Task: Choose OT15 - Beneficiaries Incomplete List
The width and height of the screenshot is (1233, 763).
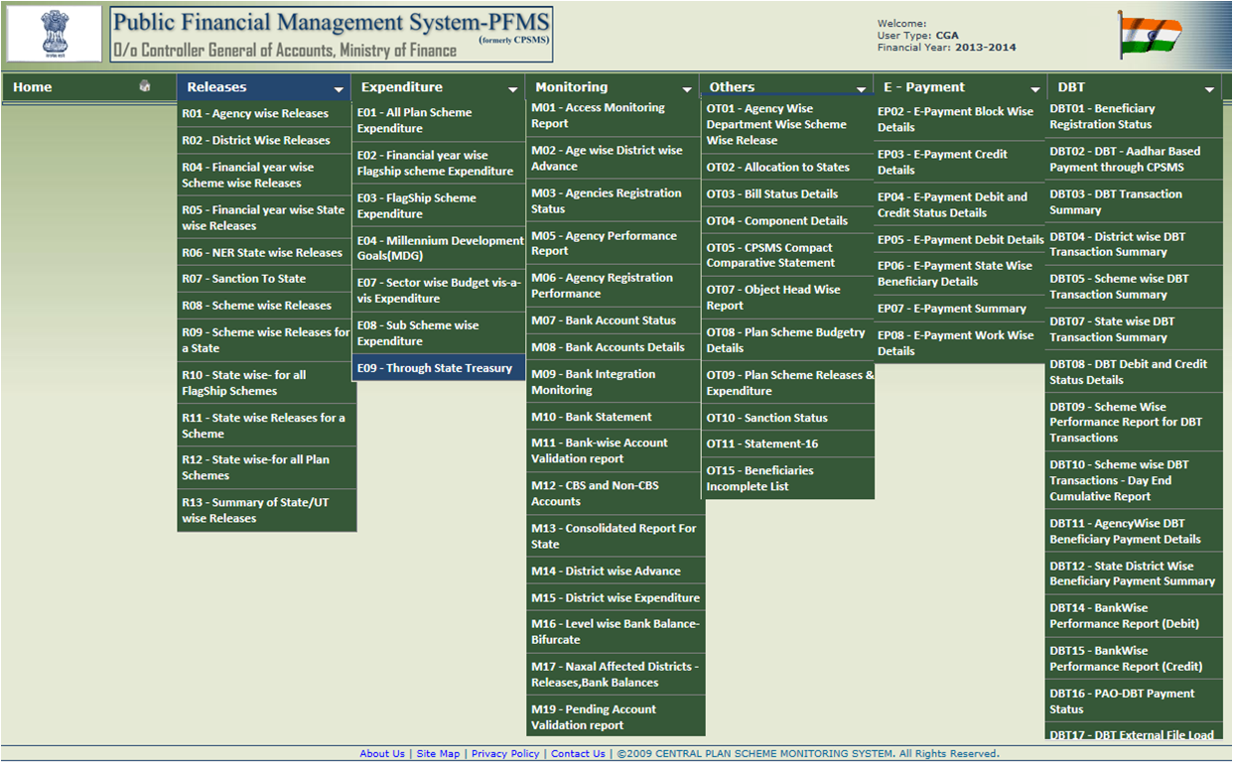Action: 788,478
